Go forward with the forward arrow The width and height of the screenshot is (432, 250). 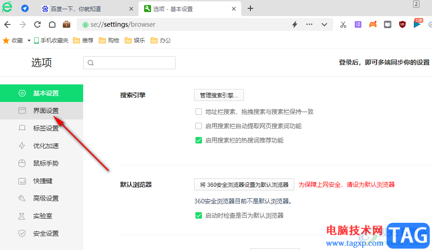coord(23,25)
